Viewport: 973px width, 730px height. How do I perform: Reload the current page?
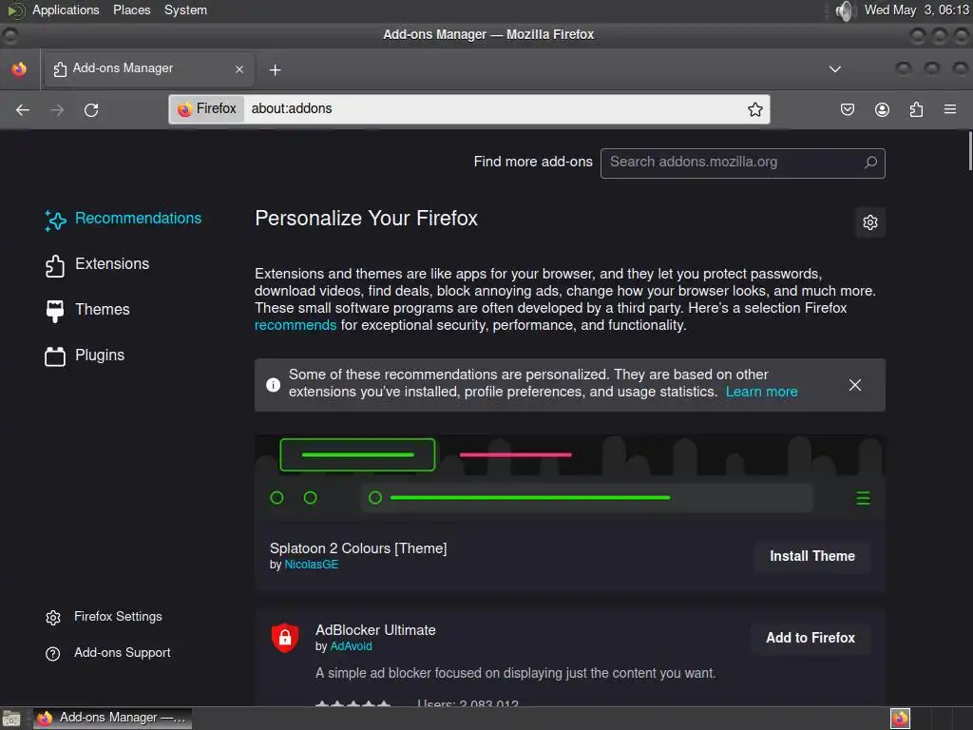(91, 110)
